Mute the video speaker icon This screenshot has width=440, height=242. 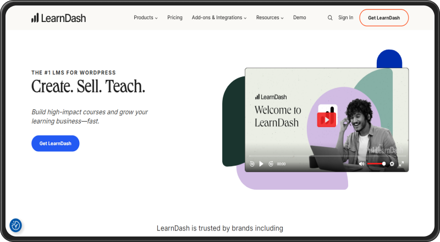[361, 164]
